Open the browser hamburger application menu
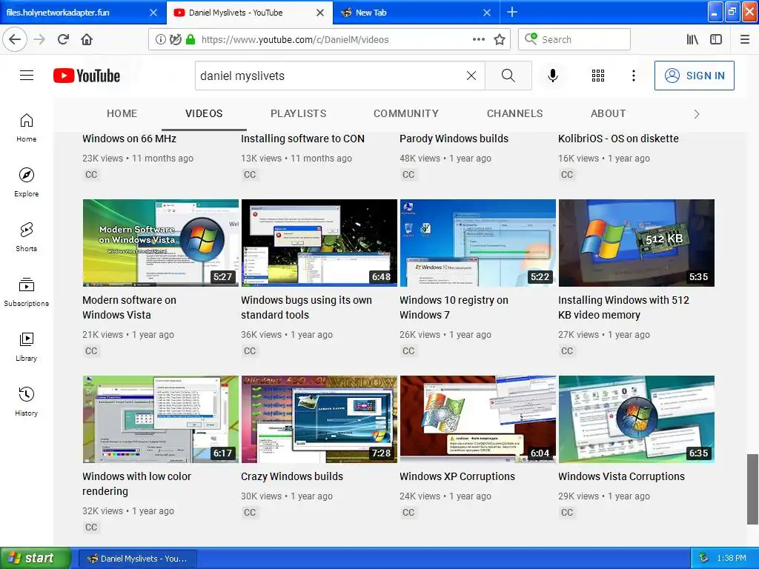 click(745, 40)
